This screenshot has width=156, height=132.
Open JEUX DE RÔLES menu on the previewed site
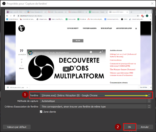[106, 28]
